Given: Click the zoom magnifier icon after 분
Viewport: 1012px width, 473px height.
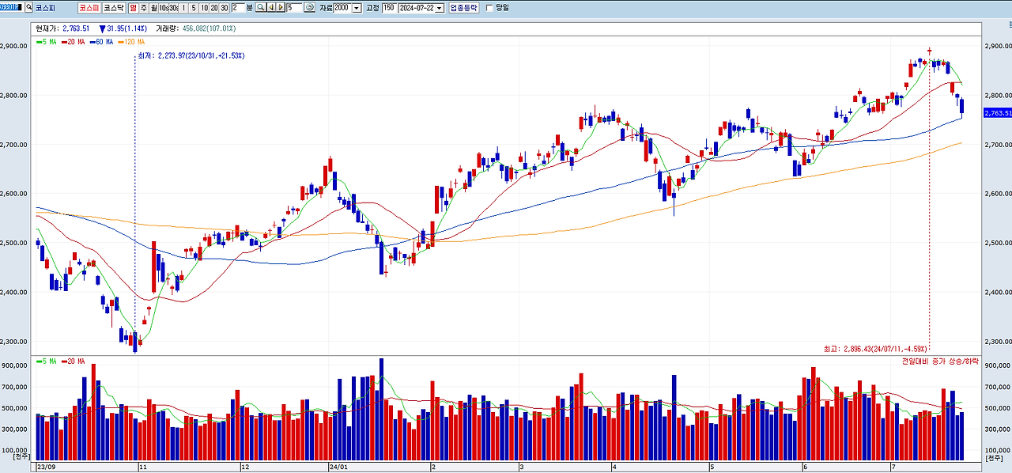Looking at the screenshot, I should (260, 7).
